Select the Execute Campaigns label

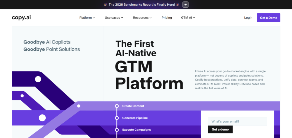pyautogui.click(x=137, y=130)
